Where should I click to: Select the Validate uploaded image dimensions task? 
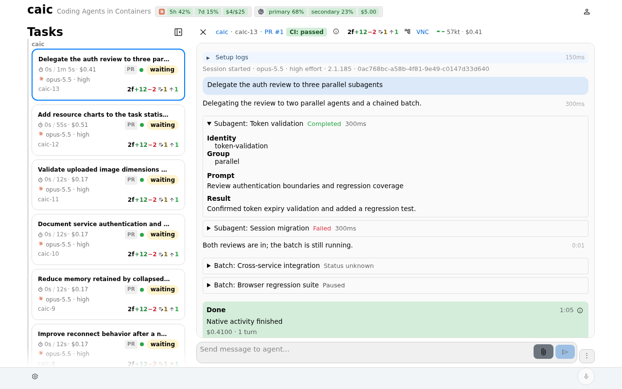[x=108, y=185]
